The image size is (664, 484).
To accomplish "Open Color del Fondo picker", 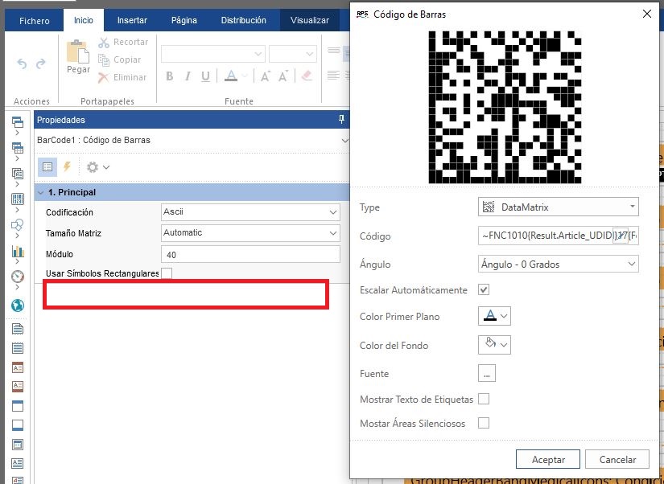I will click(494, 345).
